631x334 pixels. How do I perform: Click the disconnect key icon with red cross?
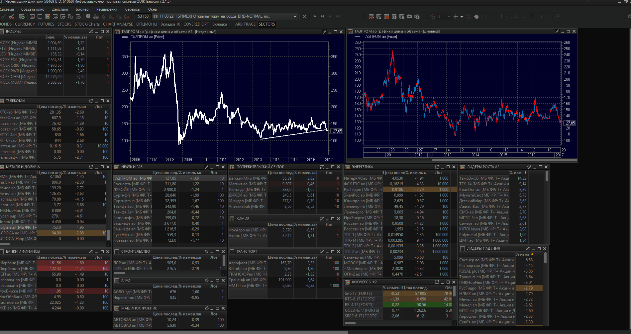tap(12, 16)
